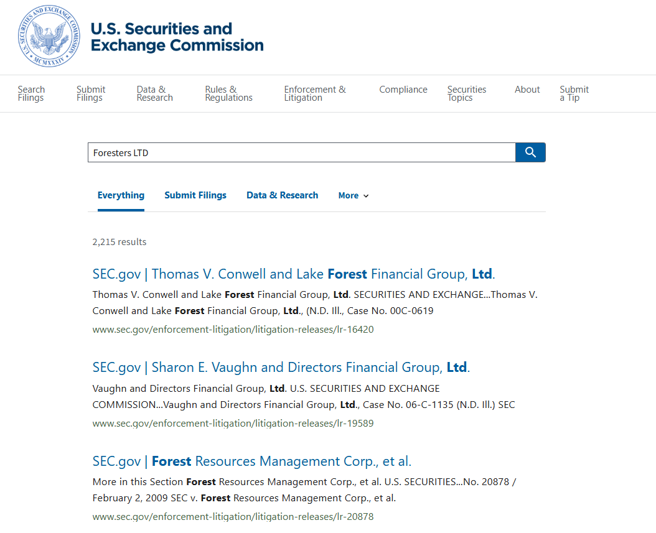
Task: Open the Enforcement & Litigation menu
Action: 315,93
